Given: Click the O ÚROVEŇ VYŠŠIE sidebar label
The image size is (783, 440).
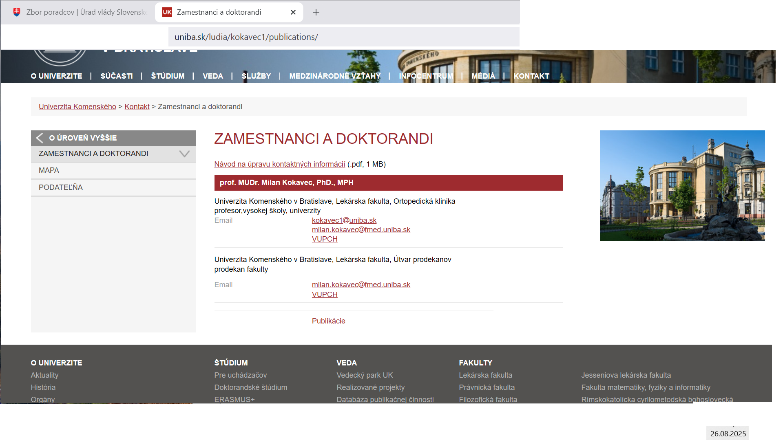Looking at the screenshot, I should point(83,138).
